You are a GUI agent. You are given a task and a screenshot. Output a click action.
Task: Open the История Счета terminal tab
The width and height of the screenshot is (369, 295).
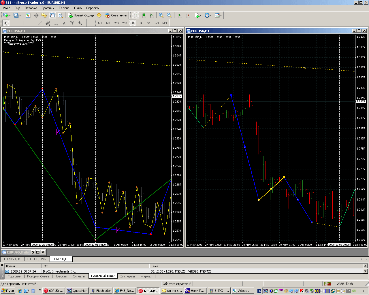pyautogui.click(x=38, y=276)
